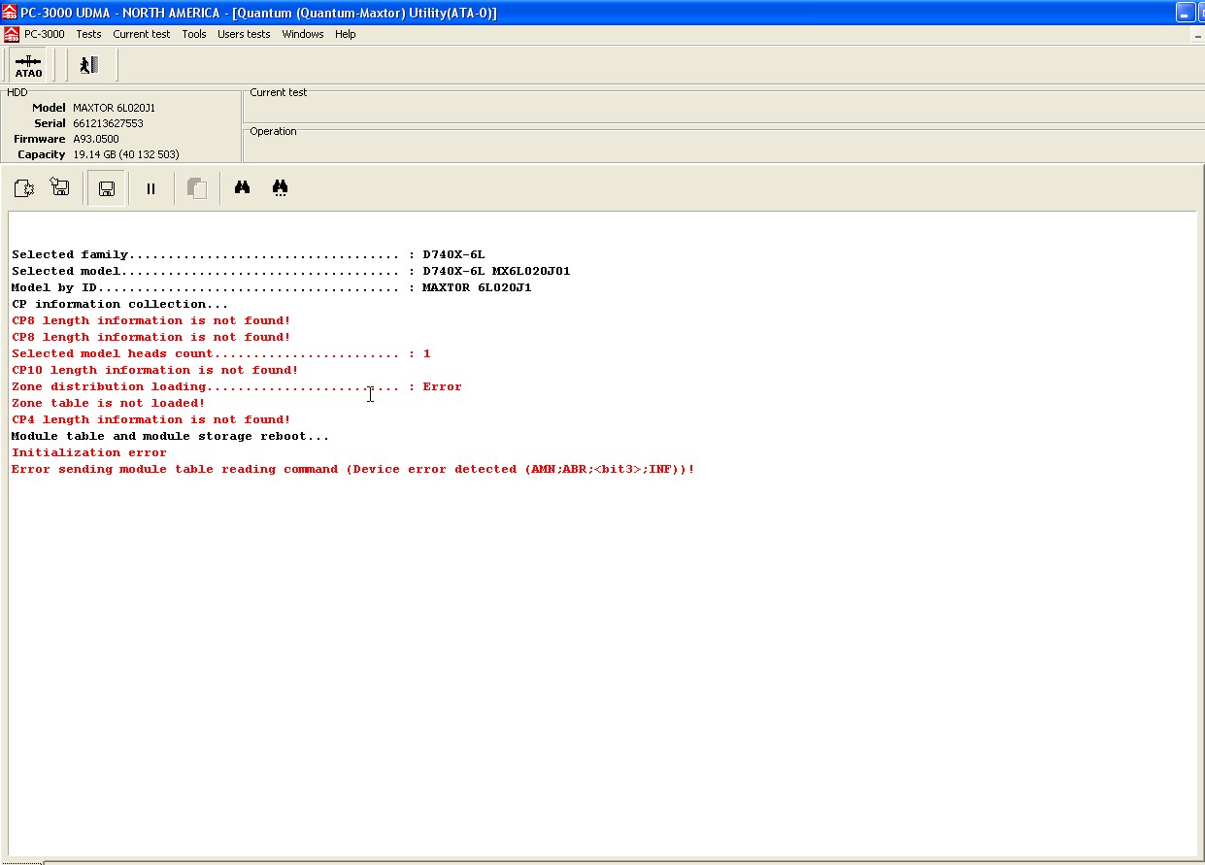Click the CP10 length information error line

[155, 370]
